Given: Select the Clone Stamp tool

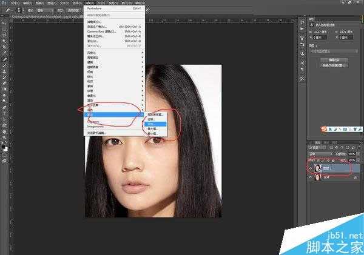Looking at the screenshot, I should click(x=4, y=71).
